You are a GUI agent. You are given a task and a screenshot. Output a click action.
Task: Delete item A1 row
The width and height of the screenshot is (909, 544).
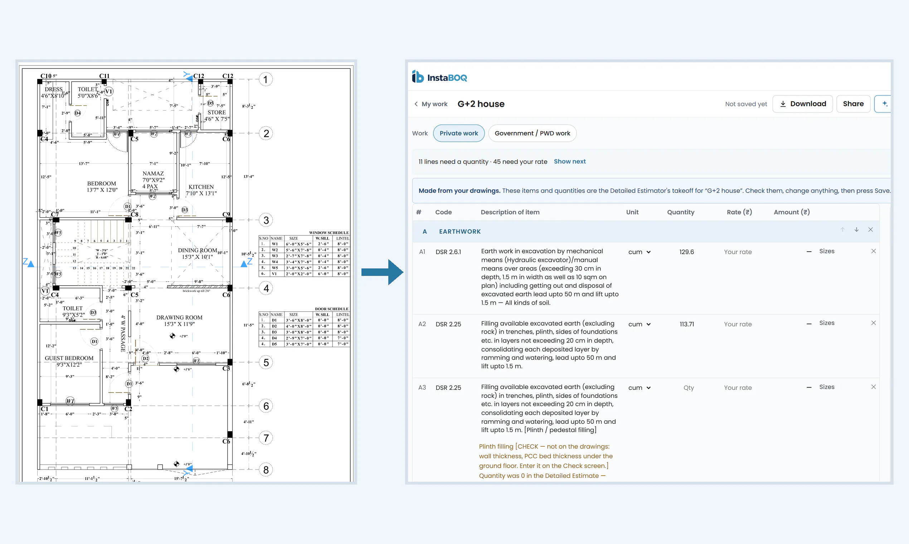coord(874,251)
